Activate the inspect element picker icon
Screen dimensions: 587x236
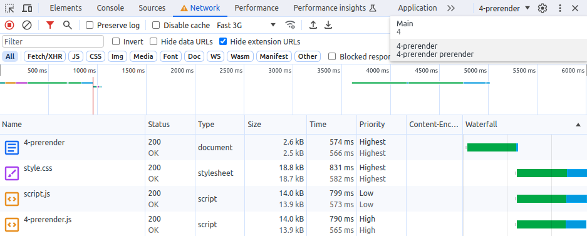(9, 8)
